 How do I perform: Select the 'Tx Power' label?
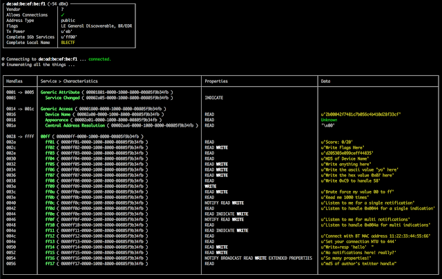(x=15, y=32)
